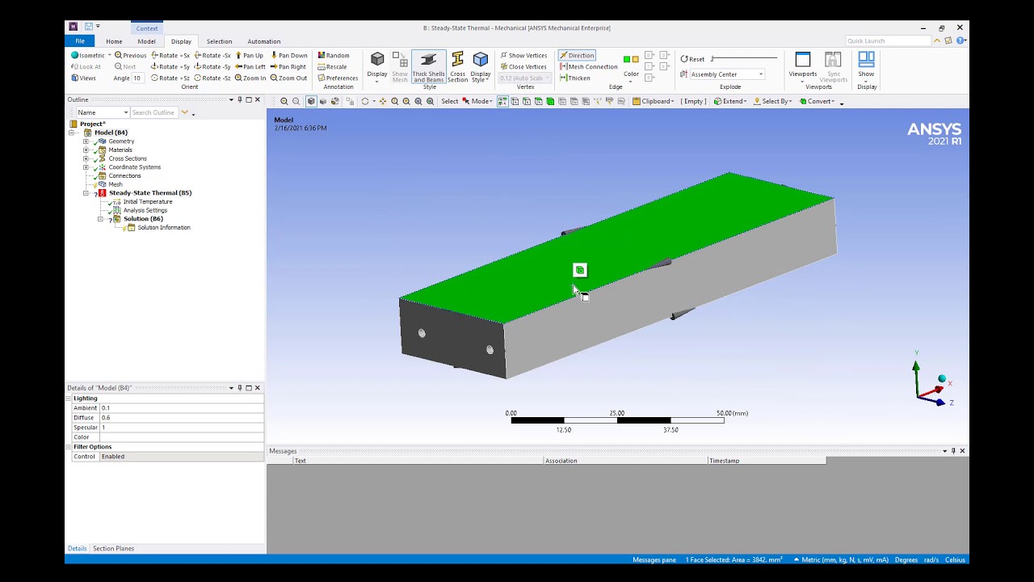Open the Convert dropdown
Screen dimensions: 1034x582
[x=818, y=101]
